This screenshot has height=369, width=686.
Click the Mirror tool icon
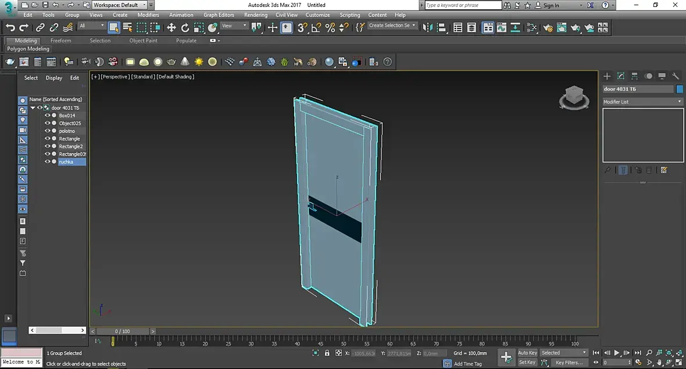click(x=428, y=27)
